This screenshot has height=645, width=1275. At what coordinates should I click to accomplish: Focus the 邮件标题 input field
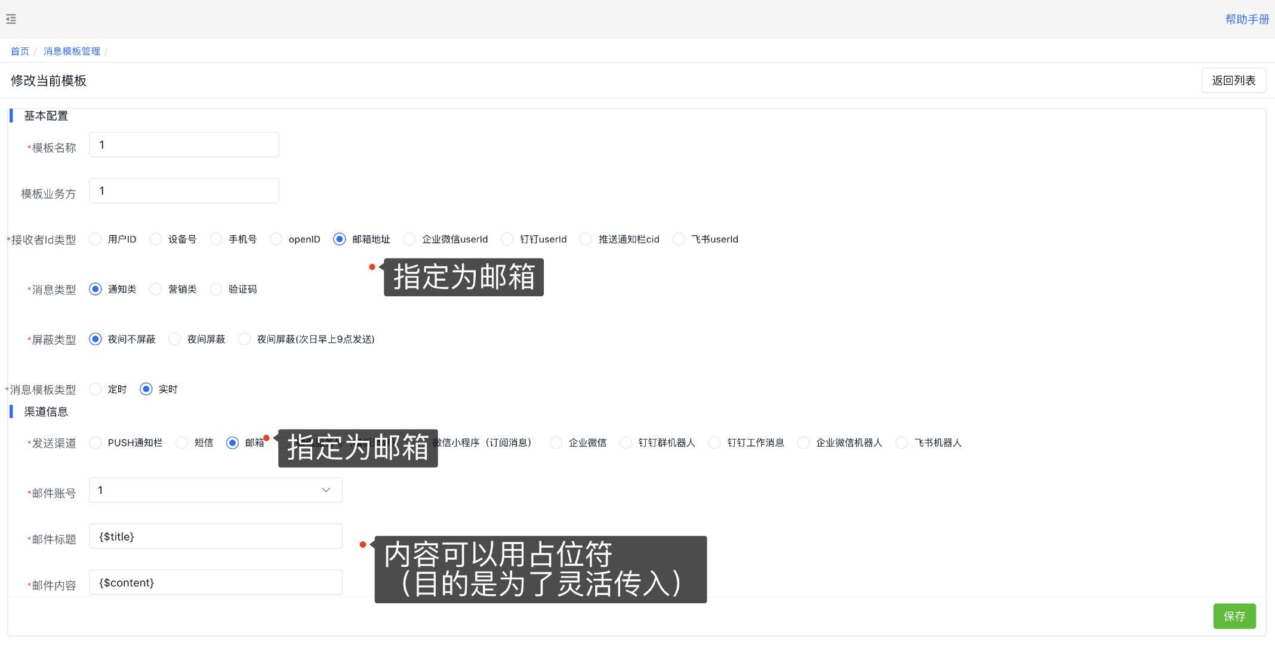click(215, 536)
